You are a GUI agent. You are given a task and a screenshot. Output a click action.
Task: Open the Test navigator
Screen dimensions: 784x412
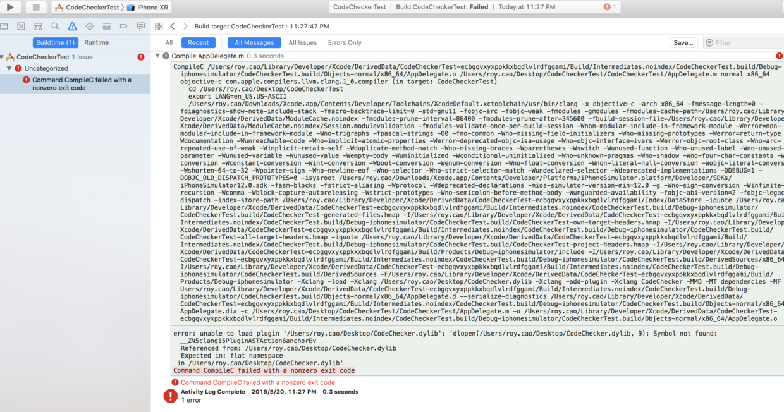point(90,26)
